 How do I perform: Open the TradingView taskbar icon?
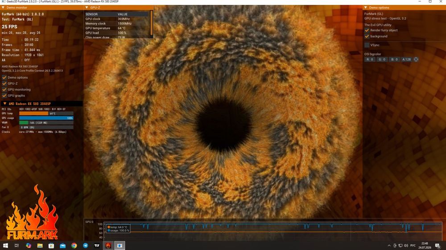97,246
